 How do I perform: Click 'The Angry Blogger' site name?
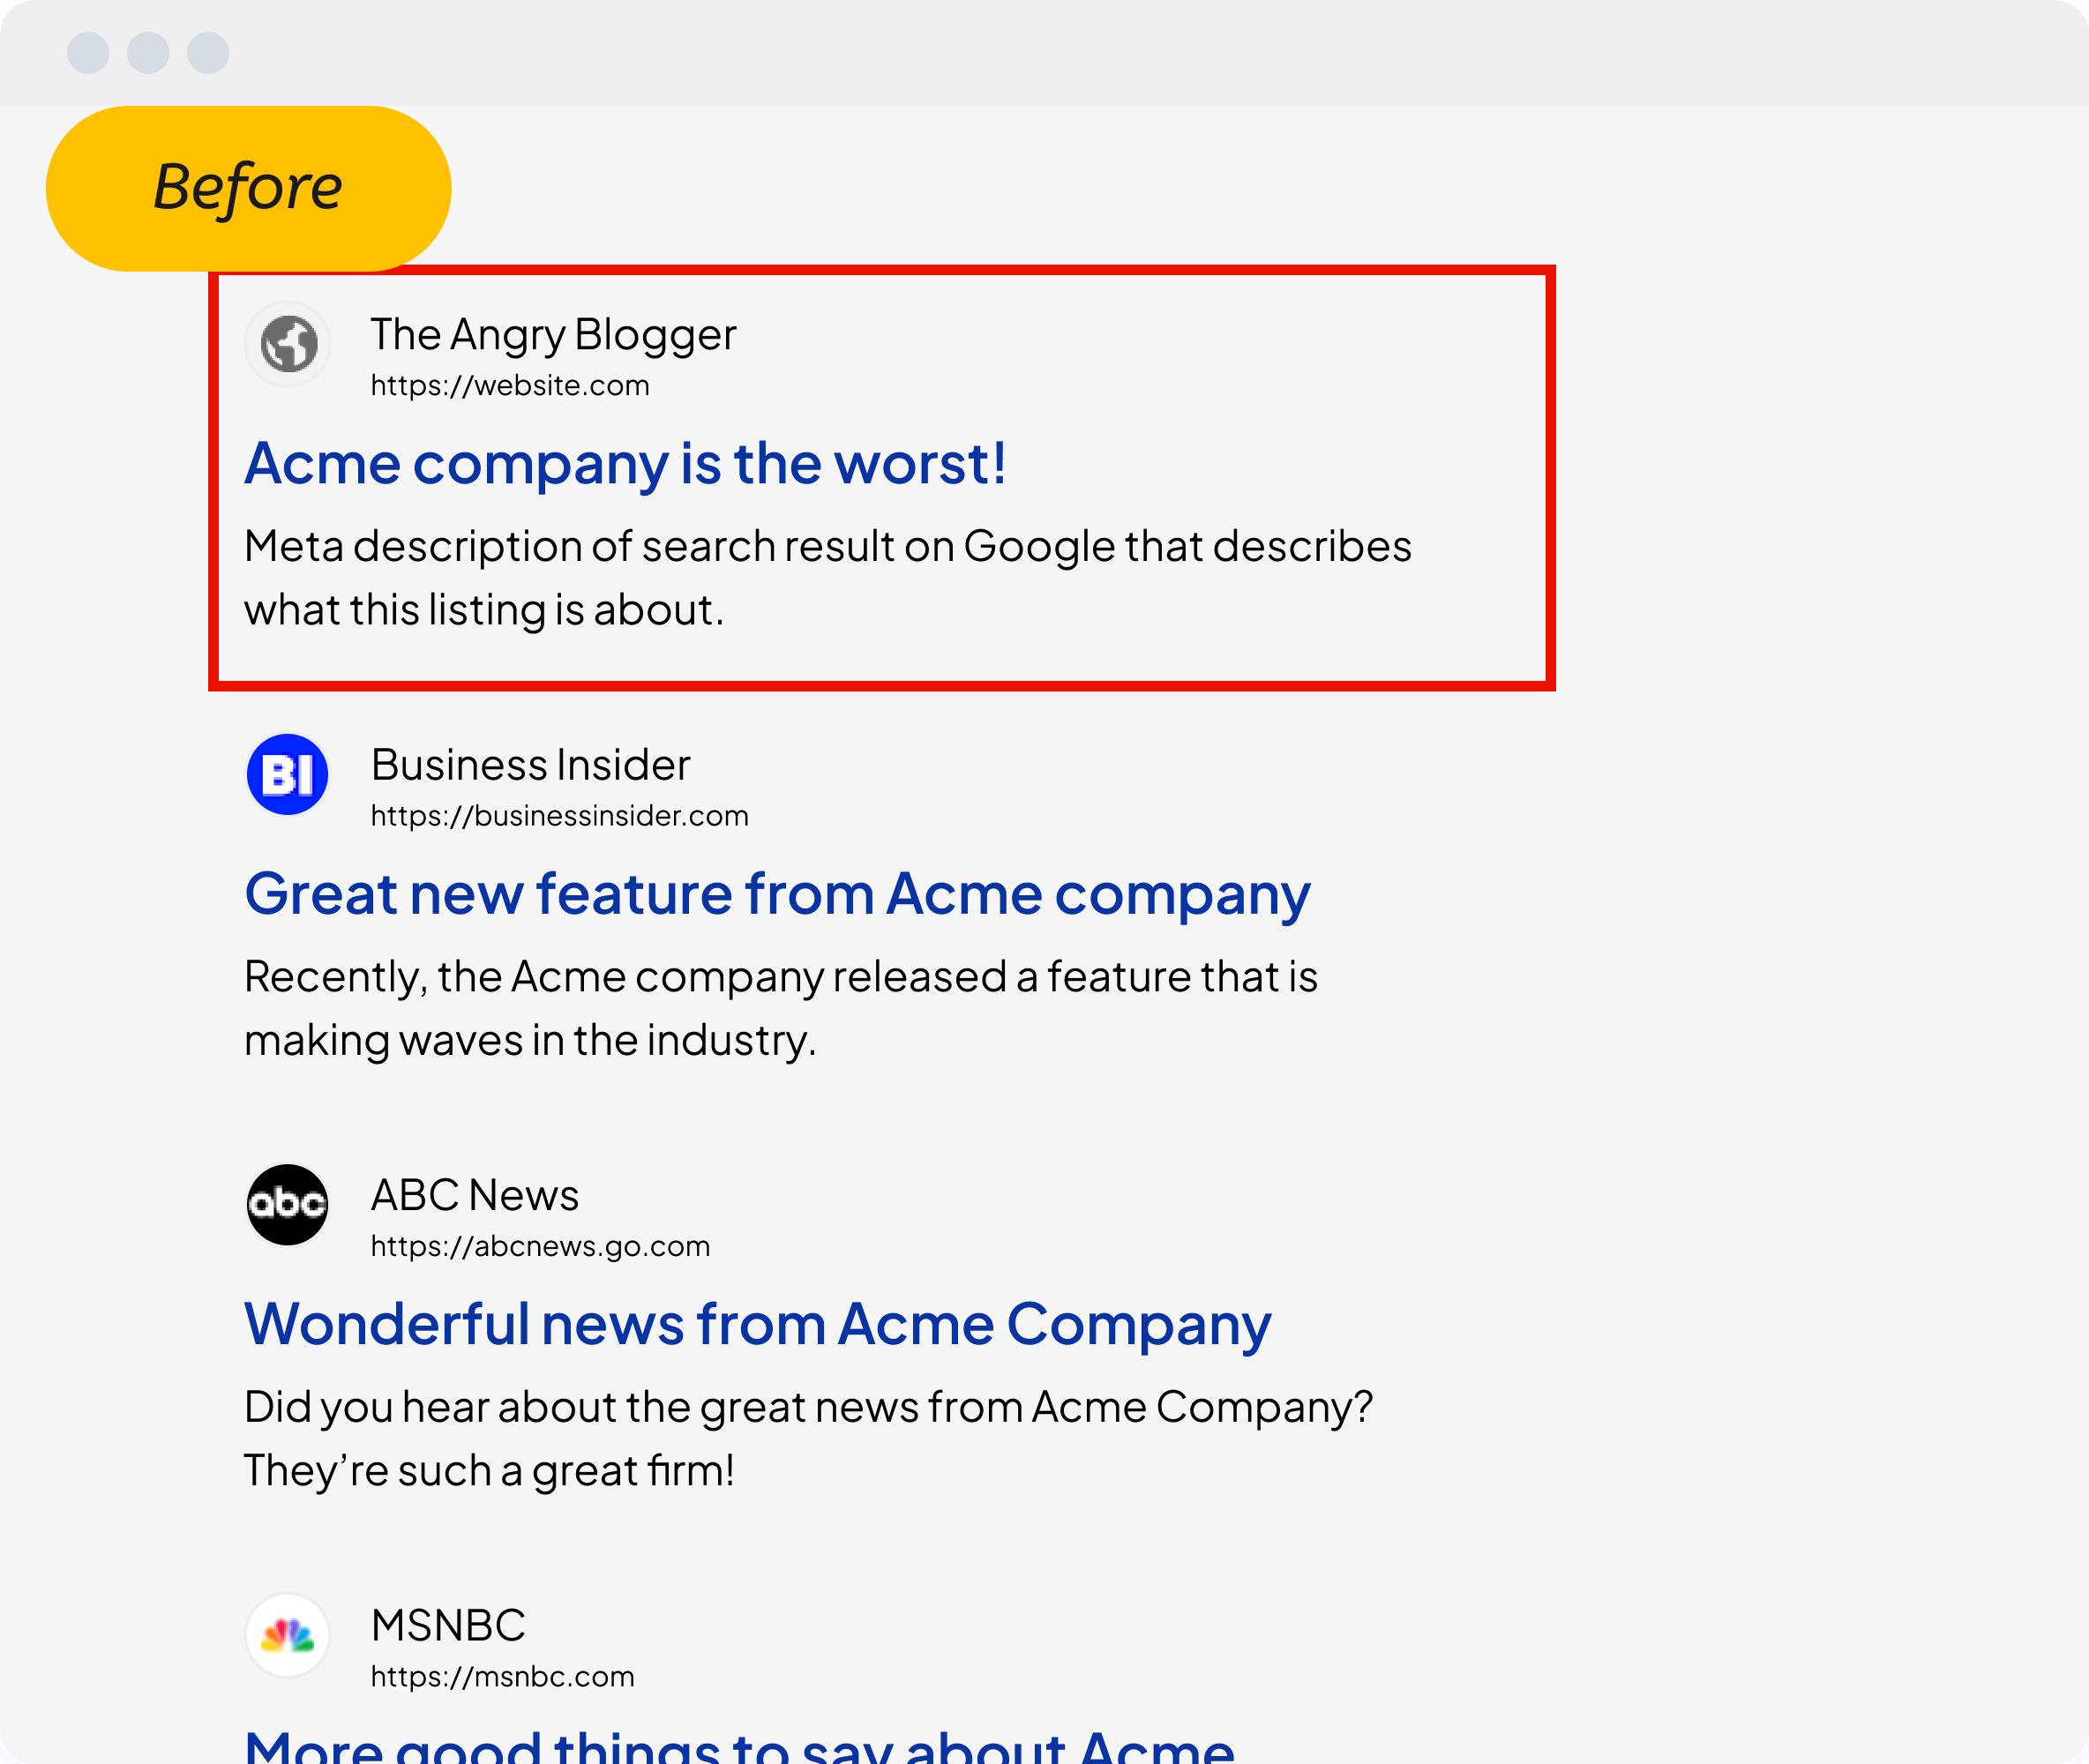click(553, 334)
